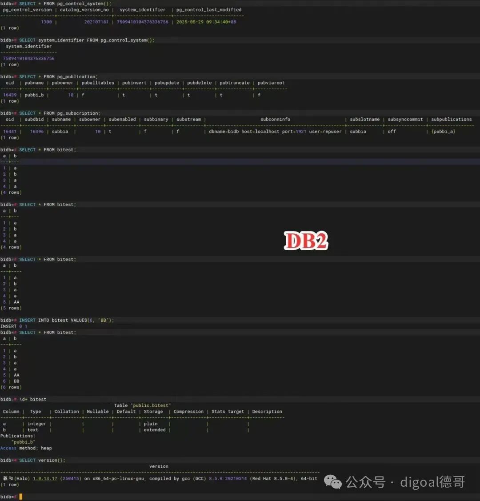The width and height of the screenshot is (480, 501).
Task: Click the '(Red Hat 8.5.0-4)' text
Action: click(x=274, y=478)
